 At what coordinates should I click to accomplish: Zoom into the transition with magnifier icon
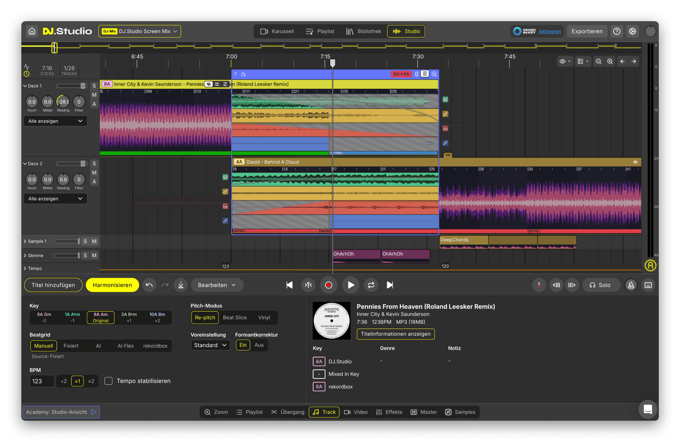(434, 74)
